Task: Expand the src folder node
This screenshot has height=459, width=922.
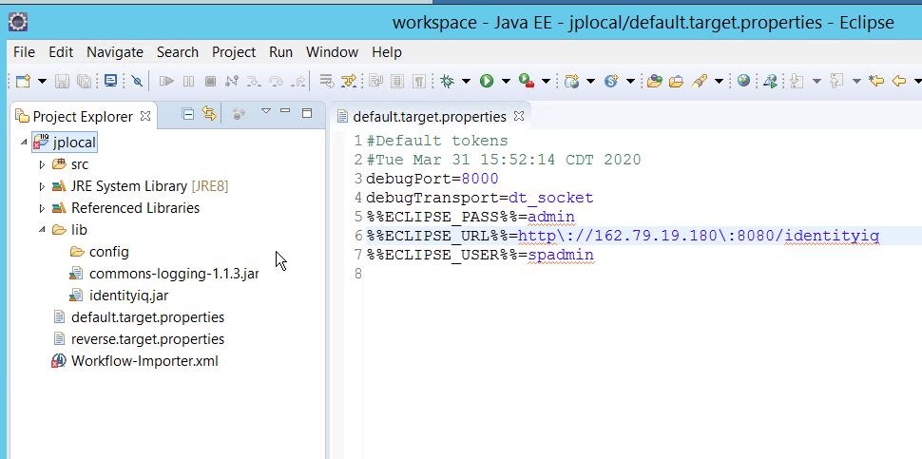Action: pyautogui.click(x=42, y=164)
